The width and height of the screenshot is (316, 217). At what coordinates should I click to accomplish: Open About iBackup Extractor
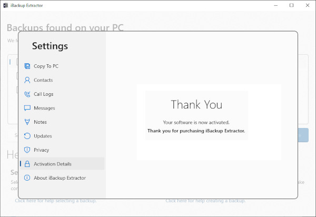pos(60,178)
